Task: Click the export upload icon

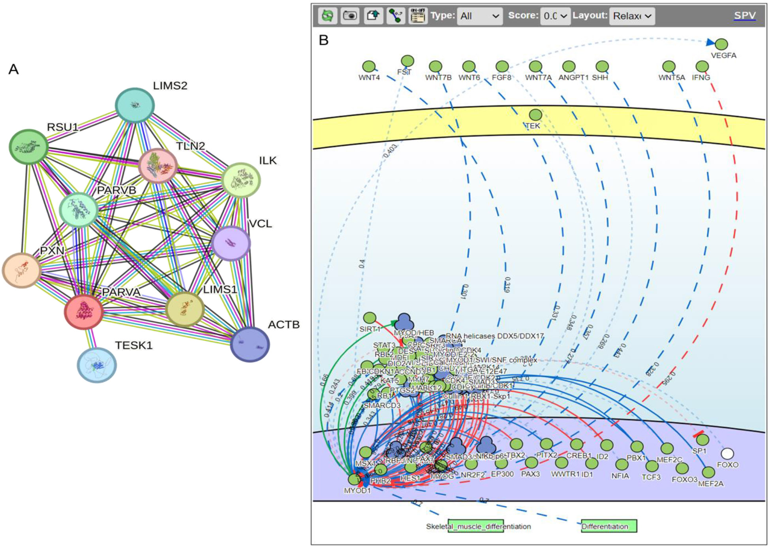Action: [373, 16]
